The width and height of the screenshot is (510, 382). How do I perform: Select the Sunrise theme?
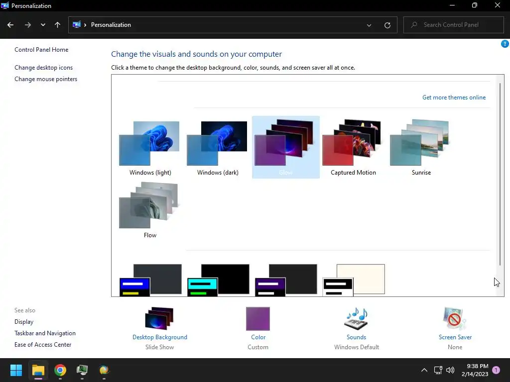421,148
